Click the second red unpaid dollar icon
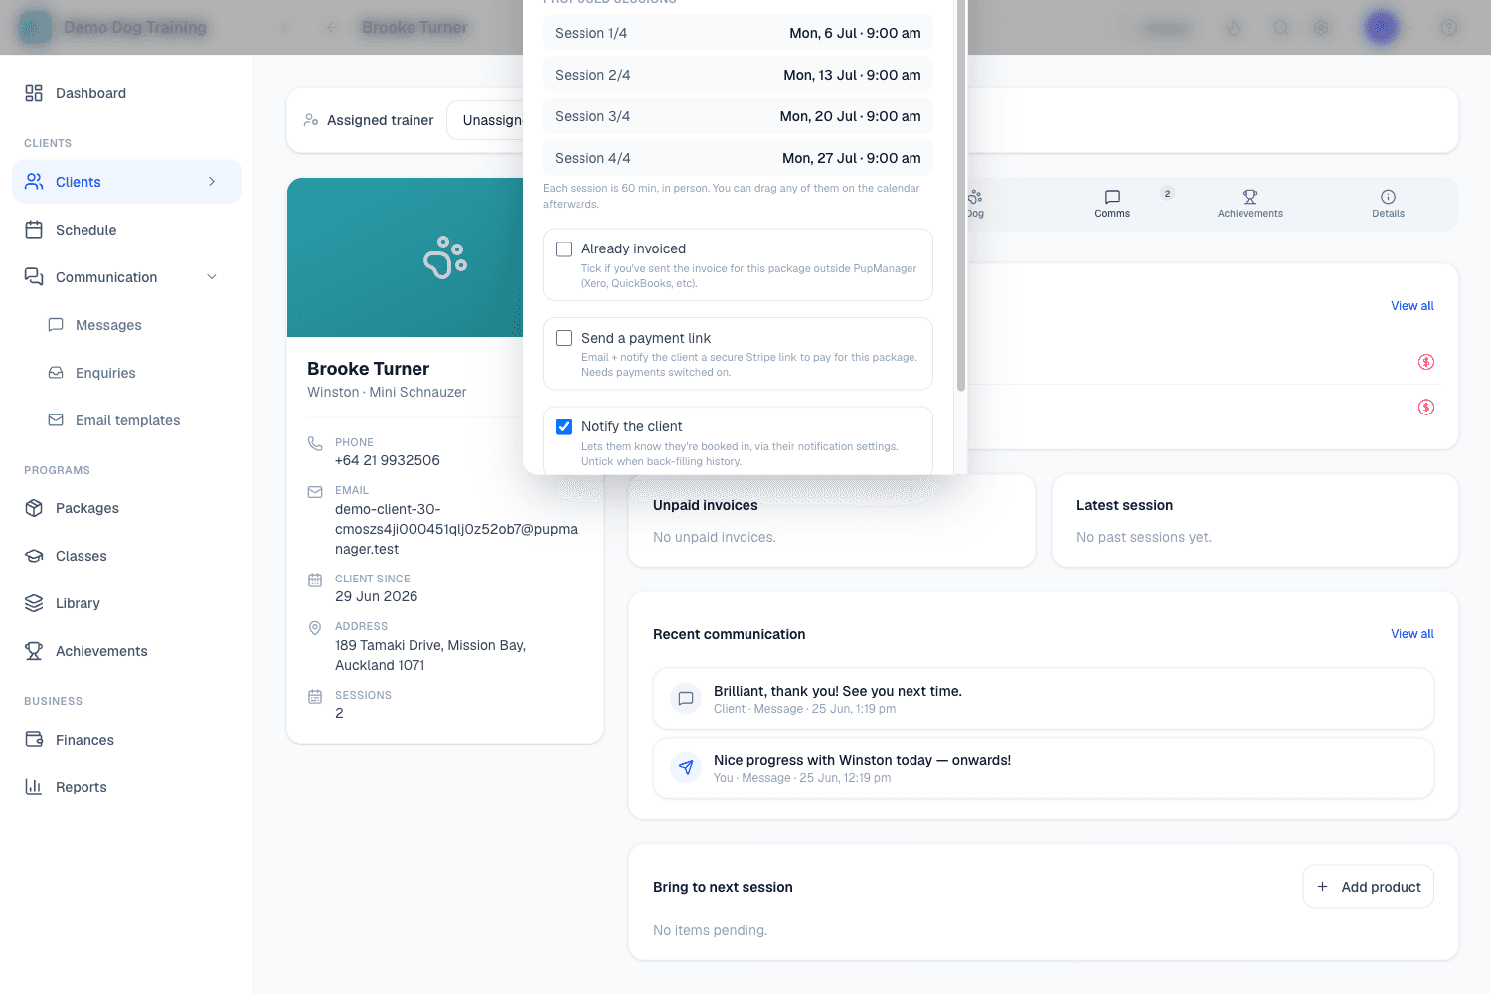This screenshot has height=994, width=1491. pyautogui.click(x=1426, y=407)
